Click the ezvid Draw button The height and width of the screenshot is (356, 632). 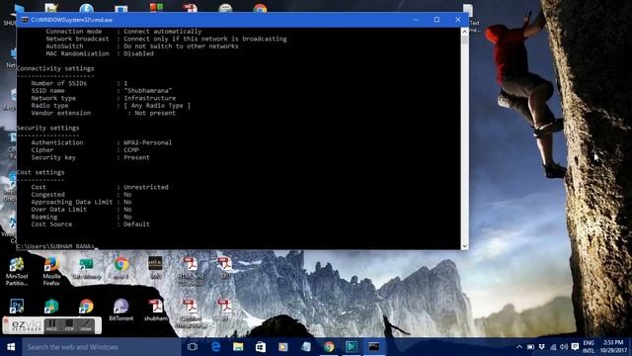pos(86,325)
